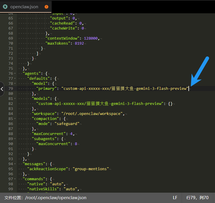Click the orange unsaved-changes icon on the tab
Viewport: 215px width, 203px height.
[46, 7]
